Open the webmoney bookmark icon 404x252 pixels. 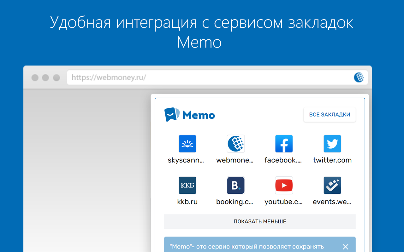(x=235, y=144)
